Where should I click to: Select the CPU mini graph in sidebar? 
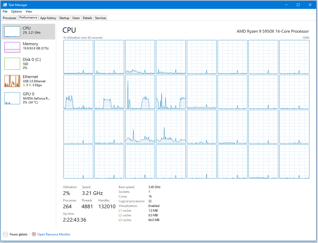[x=12, y=32]
